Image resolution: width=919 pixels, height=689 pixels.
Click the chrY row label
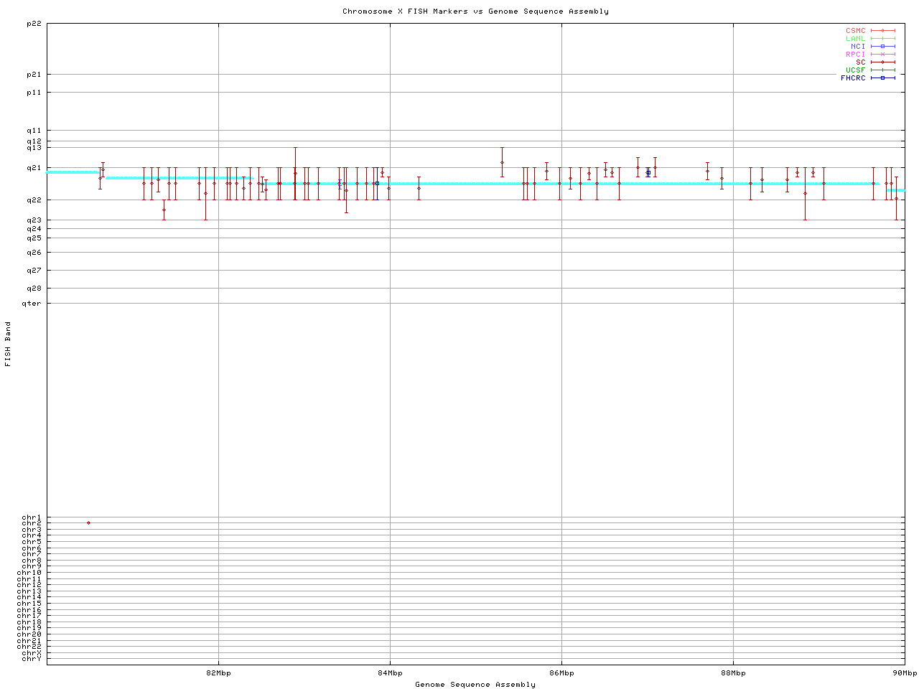click(x=32, y=659)
